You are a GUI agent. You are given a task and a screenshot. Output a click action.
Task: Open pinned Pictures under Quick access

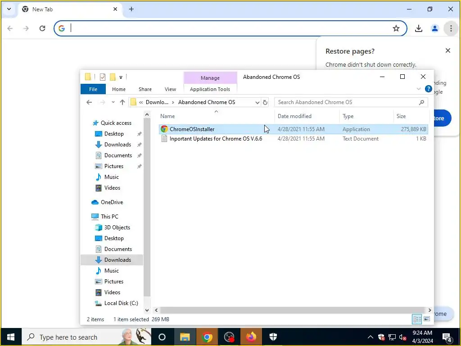tap(114, 166)
